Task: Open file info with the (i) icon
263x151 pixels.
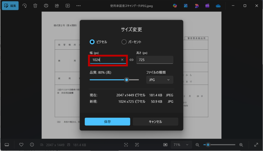Action: [x=32, y=145]
